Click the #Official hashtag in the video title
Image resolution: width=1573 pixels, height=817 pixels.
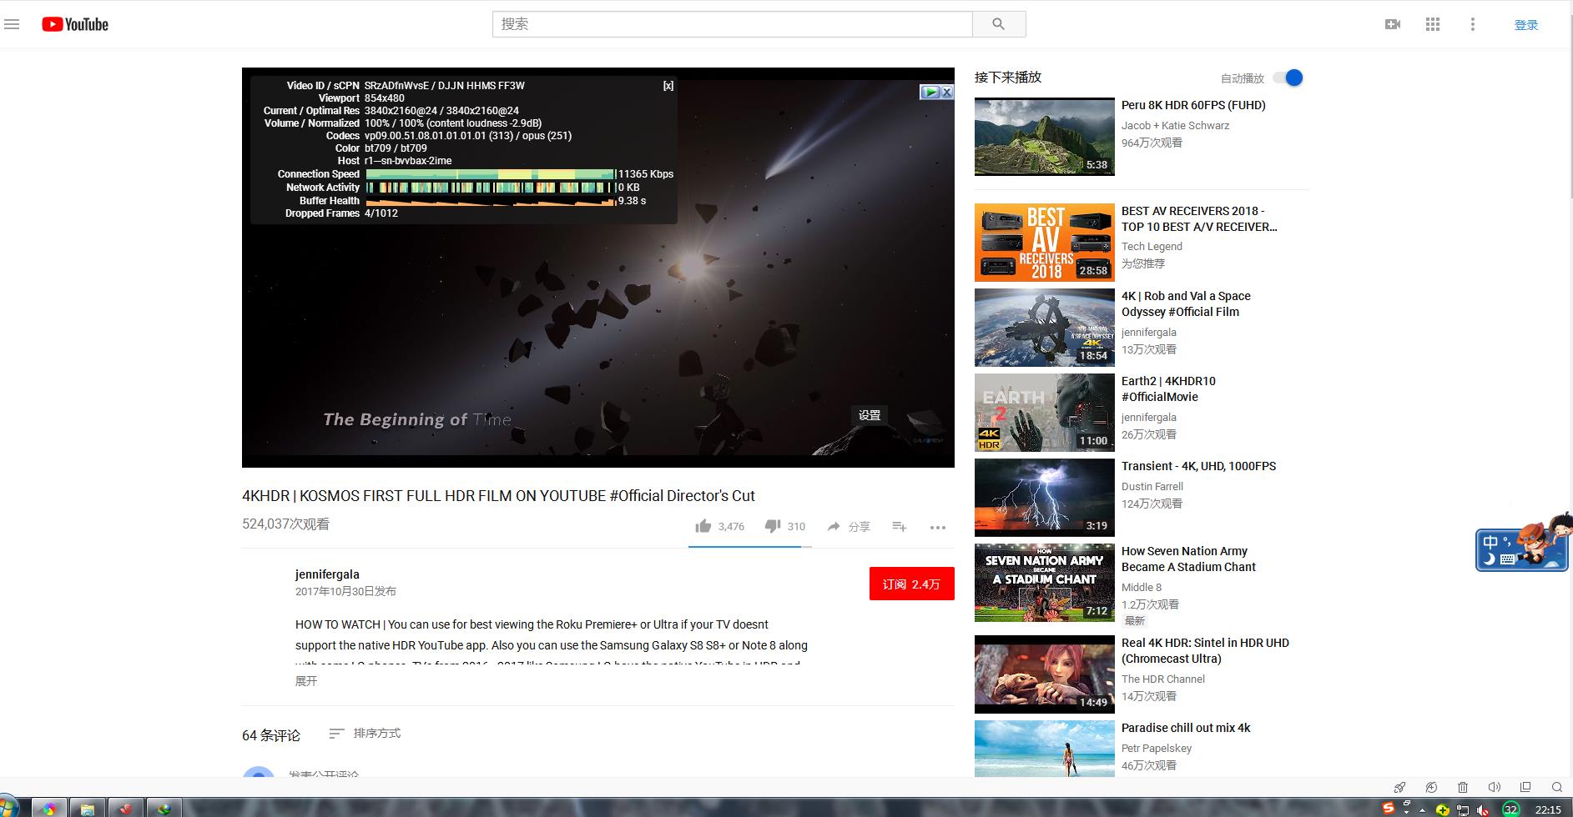click(637, 495)
